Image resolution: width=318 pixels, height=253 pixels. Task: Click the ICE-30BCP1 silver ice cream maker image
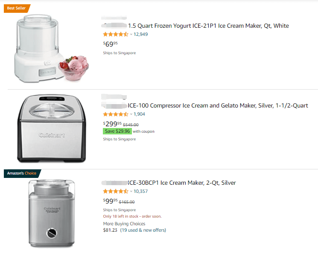[x=51, y=211]
